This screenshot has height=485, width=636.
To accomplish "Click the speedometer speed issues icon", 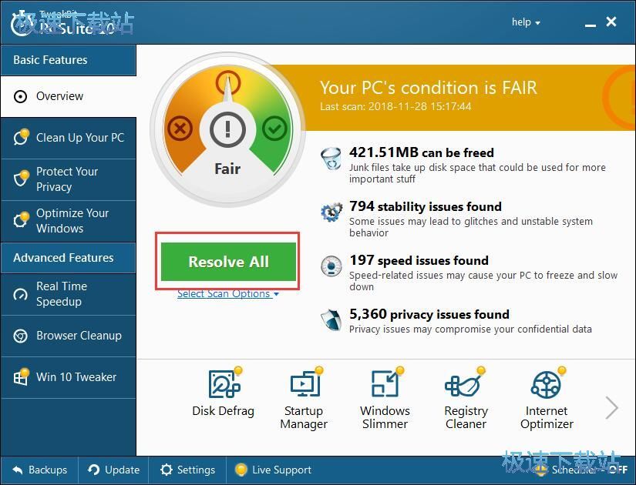I will (x=331, y=266).
